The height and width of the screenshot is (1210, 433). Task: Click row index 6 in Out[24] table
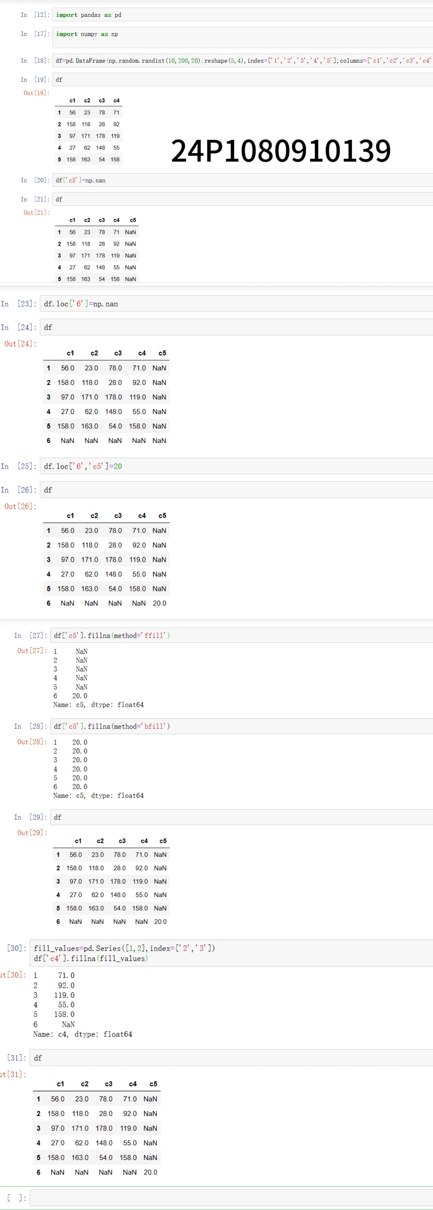click(x=48, y=440)
